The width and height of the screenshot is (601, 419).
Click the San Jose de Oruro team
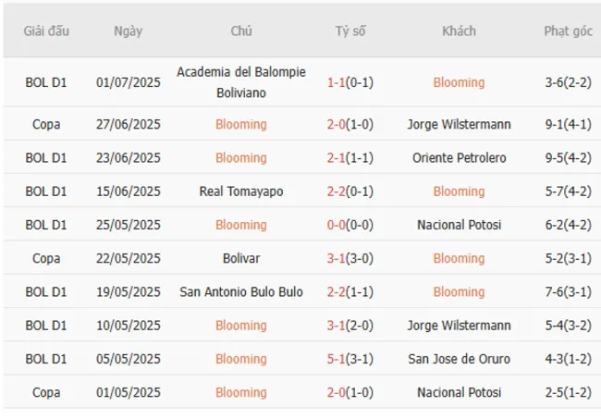[459, 359]
